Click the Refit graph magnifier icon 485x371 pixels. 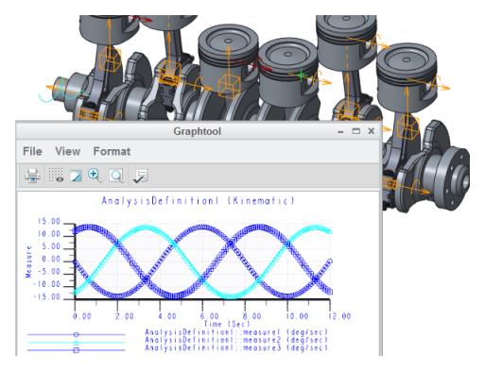116,176
